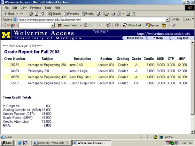Click Philosophy 201 subject cell
This screenshot has height=146, width=195.
click(38, 71)
